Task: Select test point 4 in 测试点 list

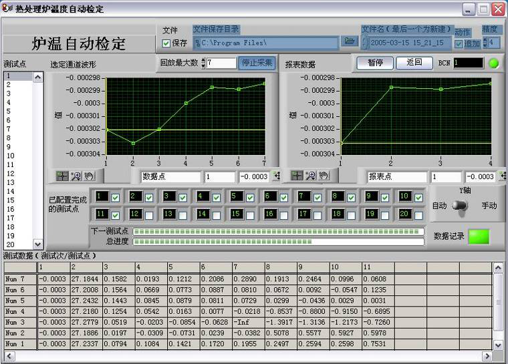Action: point(18,102)
